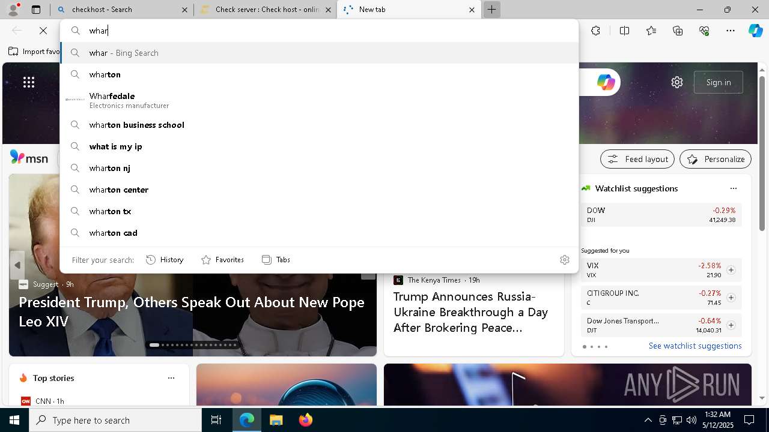
Task: Open File Explorer from taskbar
Action: click(x=276, y=420)
